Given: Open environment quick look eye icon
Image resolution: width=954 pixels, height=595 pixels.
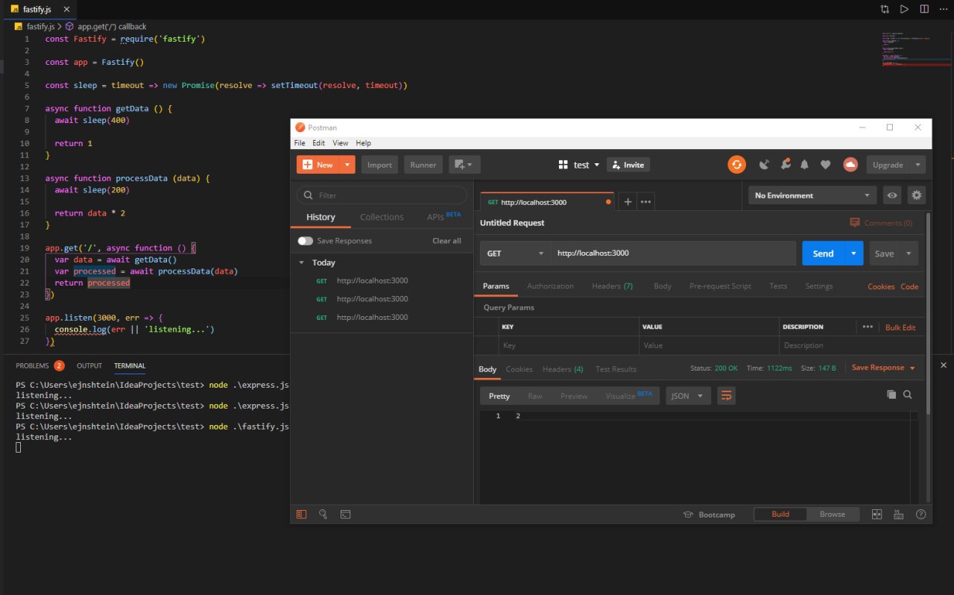Looking at the screenshot, I should (x=891, y=195).
